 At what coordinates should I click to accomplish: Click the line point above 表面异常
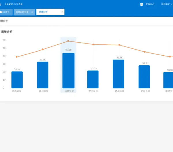pyautogui.click(x=17, y=57)
